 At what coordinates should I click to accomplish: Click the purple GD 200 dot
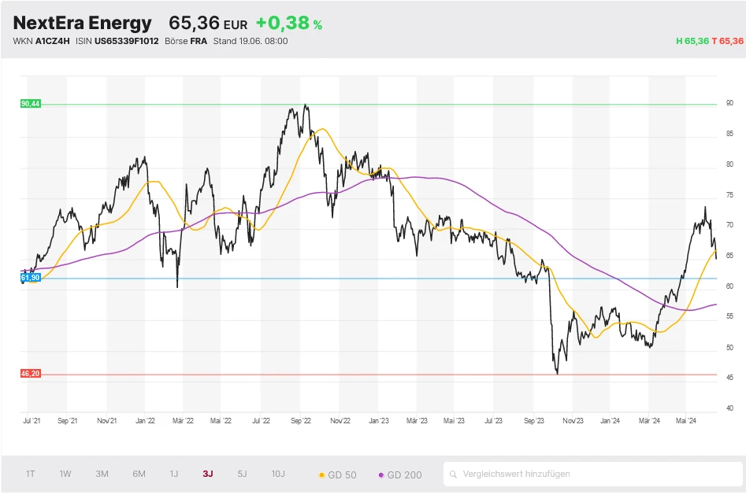(x=381, y=475)
